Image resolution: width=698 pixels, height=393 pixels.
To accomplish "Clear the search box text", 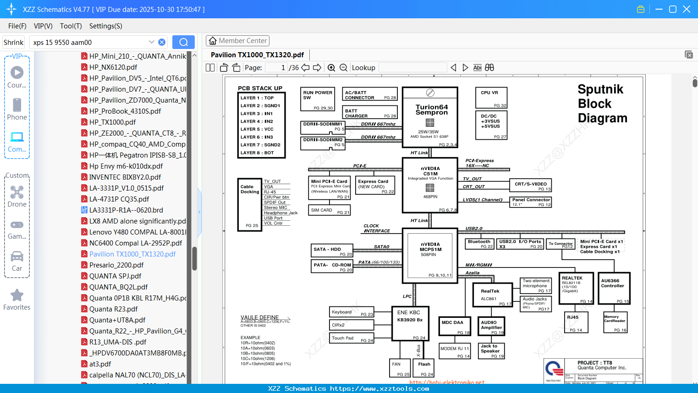I will pos(162,42).
